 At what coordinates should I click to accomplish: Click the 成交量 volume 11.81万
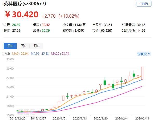(x=80, y=25)
